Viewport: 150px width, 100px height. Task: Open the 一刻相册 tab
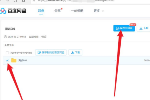[x=77, y=11]
